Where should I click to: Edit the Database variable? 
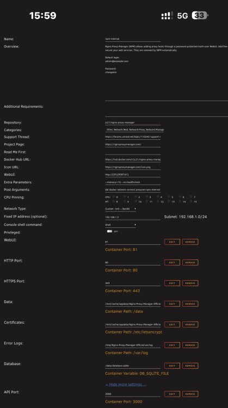[172, 366]
